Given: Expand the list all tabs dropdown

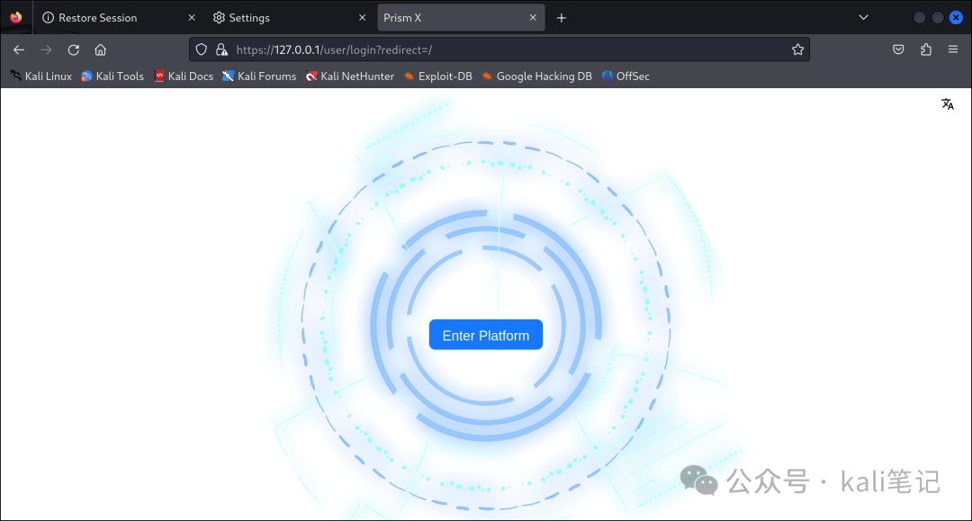Looking at the screenshot, I should click(863, 17).
